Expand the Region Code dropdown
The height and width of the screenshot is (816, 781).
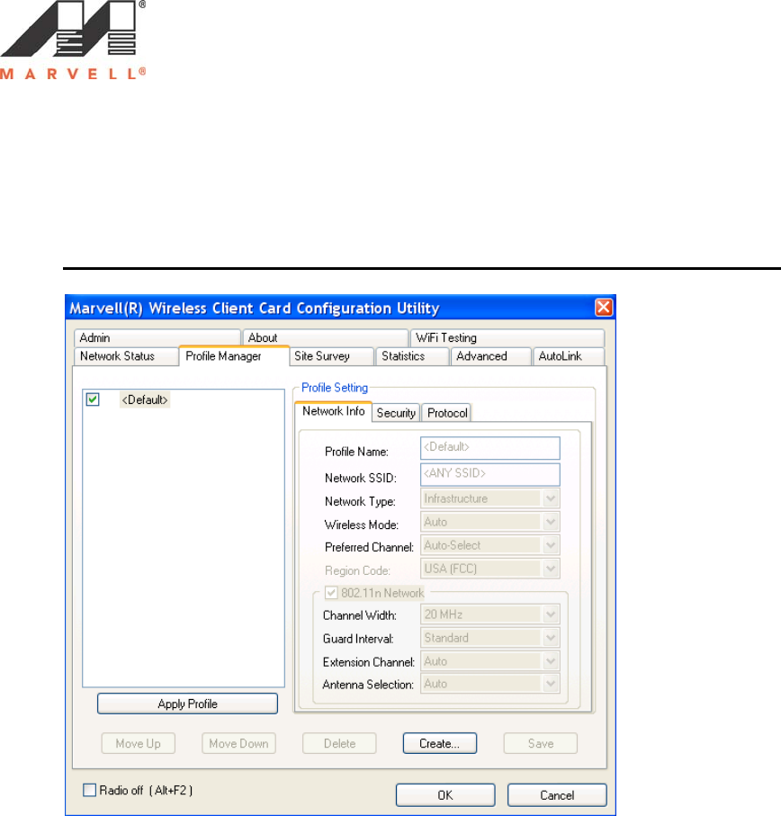(490, 569)
